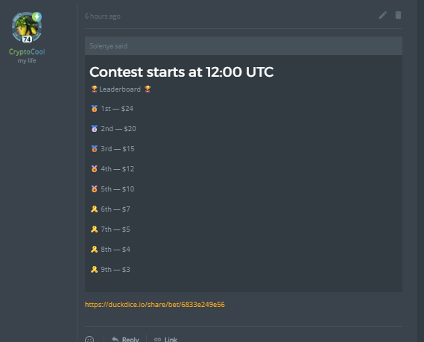This screenshot has height=342, width=424.
Task: Open the emoji reaction smiley icon
Action: coord(89,339)
